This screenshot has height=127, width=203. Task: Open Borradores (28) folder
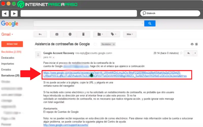coord(10,75)
